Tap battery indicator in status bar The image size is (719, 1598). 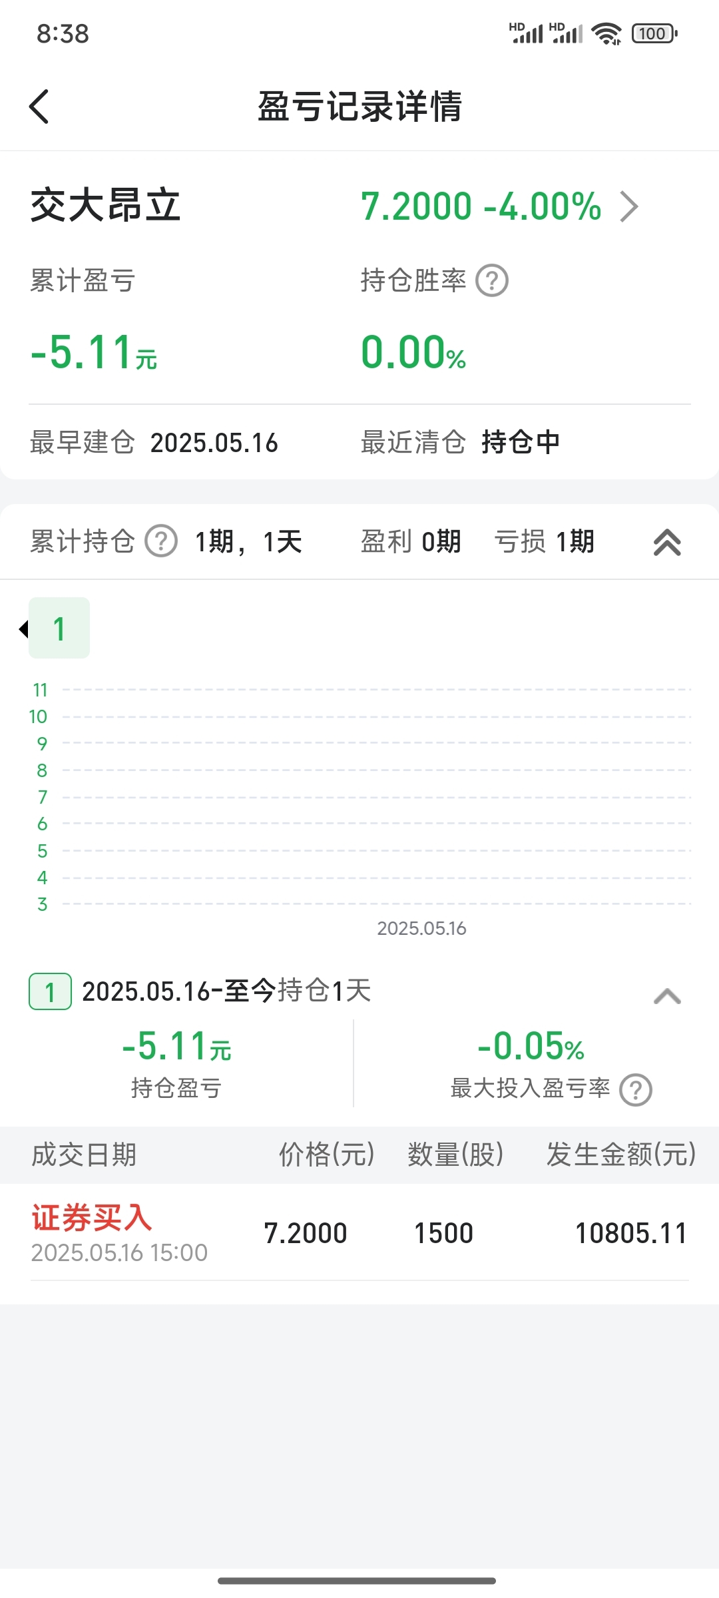654,33
